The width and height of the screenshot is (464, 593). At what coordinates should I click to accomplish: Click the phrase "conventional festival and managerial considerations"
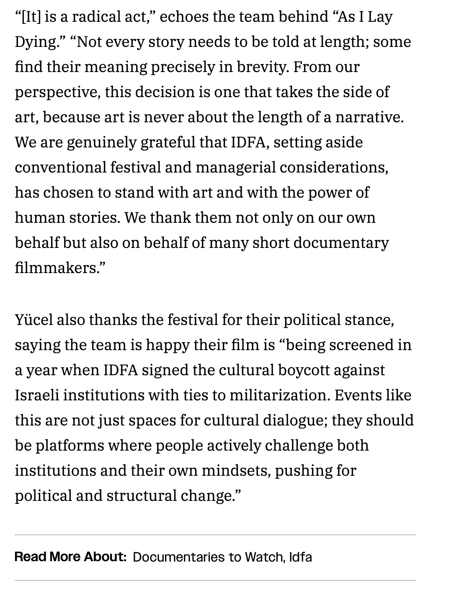tap(201, 168)
